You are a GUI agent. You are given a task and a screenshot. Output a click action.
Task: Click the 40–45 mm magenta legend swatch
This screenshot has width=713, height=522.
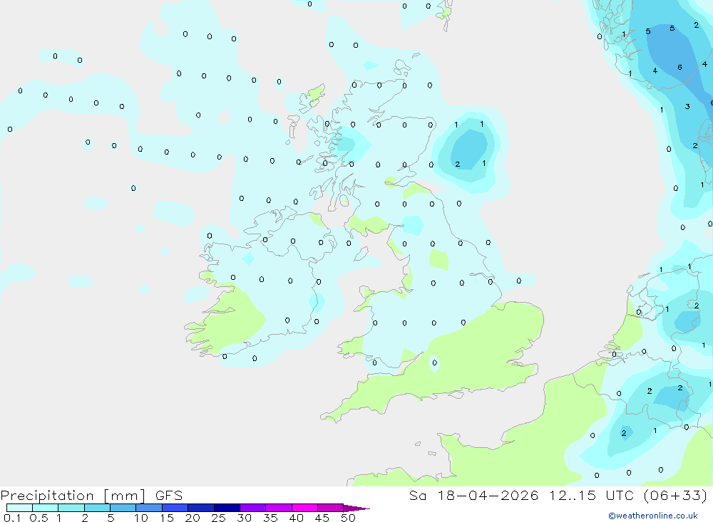(x=304, y=508)
